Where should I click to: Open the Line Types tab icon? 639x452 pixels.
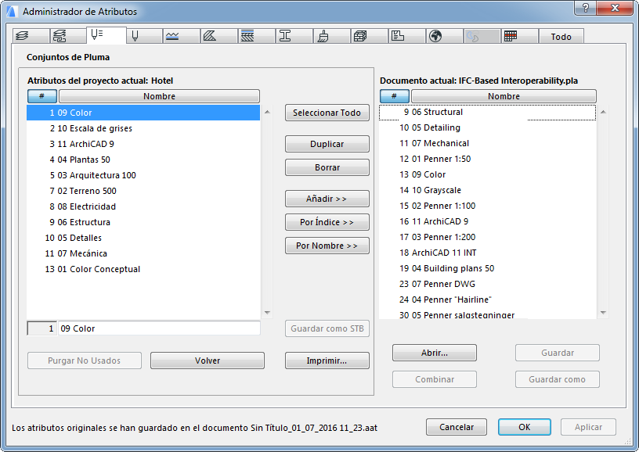(x=182, y=36)
